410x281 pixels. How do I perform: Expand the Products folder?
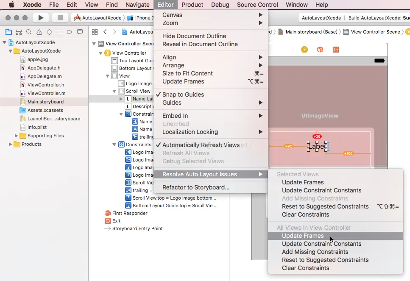pos(10,144)
